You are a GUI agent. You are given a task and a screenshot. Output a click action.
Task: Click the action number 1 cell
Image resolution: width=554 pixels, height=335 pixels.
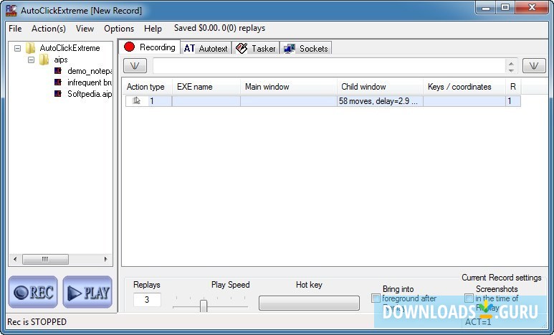tap(151, 101)
